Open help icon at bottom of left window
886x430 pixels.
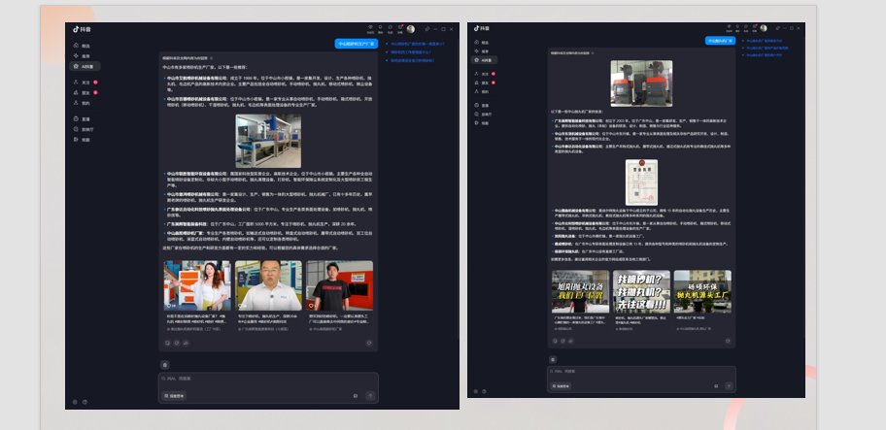(85, 403)
